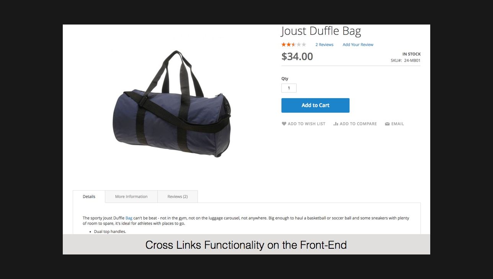Screen dimensions: 493x279
Task: Click the SKU 24-MB01 text
Action: (405, 61)
